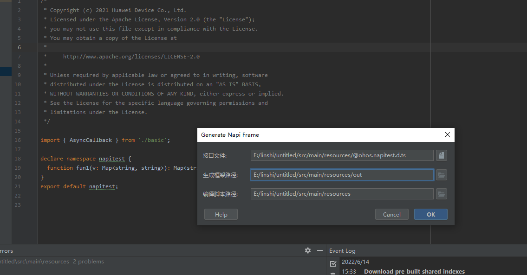This screenshot has width=527, height=275.
Task: Click the 'Generate Napi Frame' dialog title
Action: coord(230,134)
